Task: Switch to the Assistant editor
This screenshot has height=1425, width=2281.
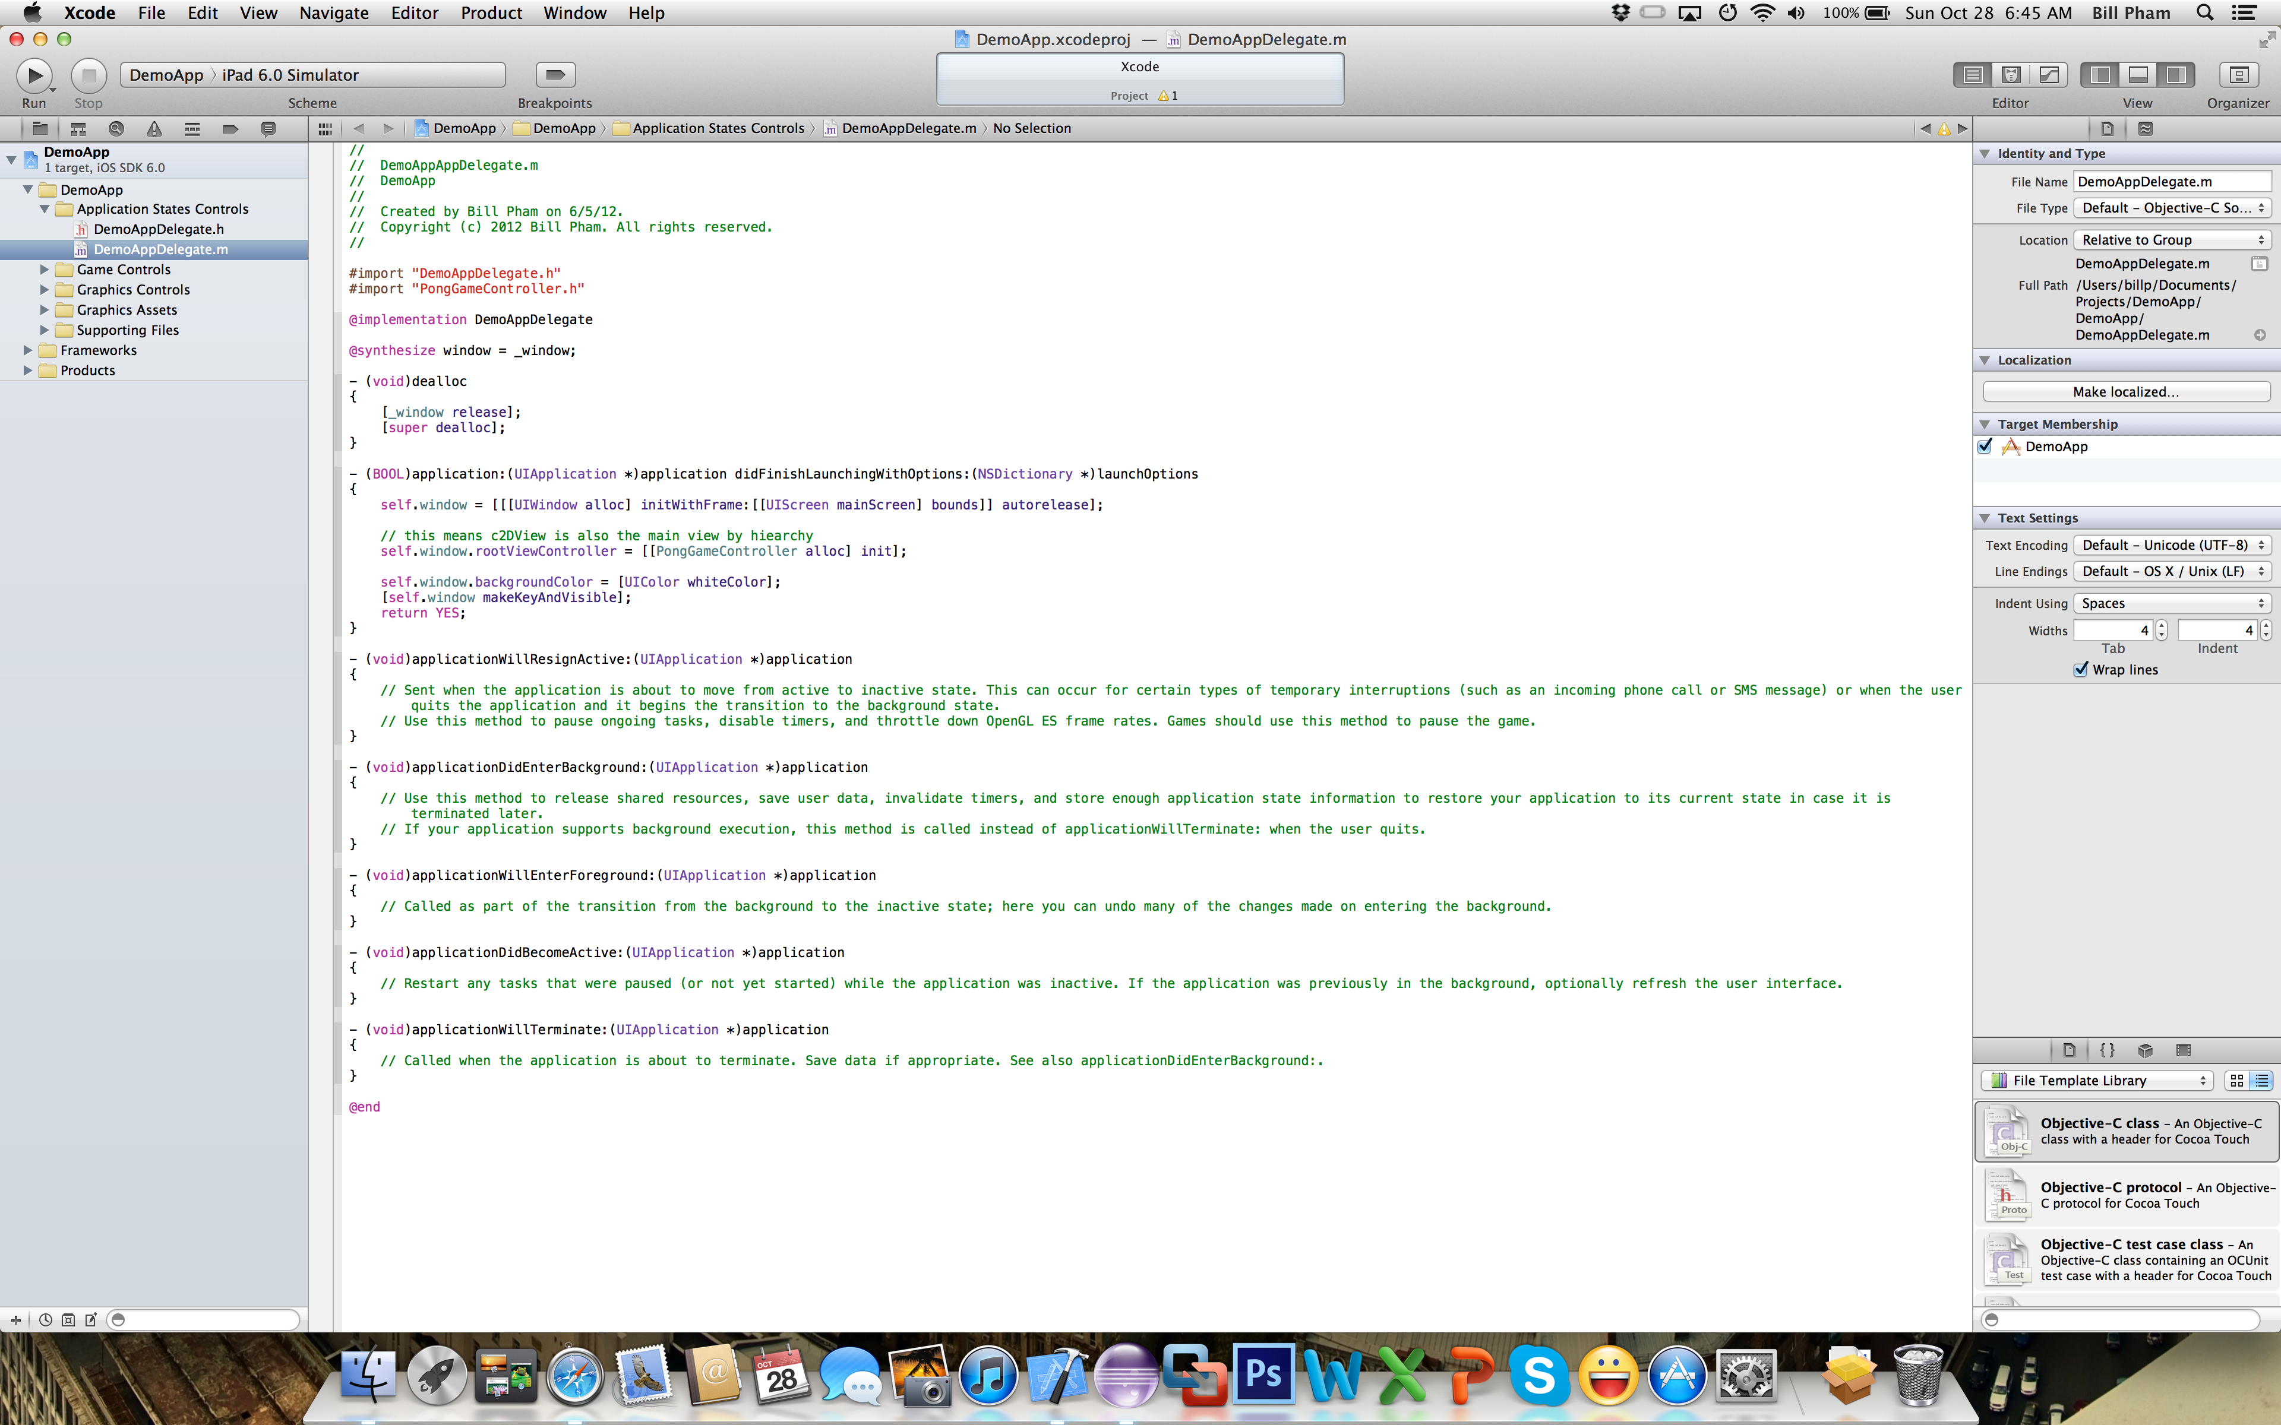Action: tap(2011, 74)
